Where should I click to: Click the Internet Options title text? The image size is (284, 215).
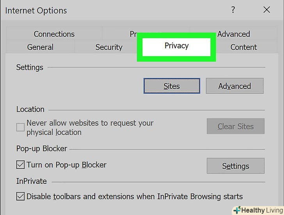click(36, 11)
